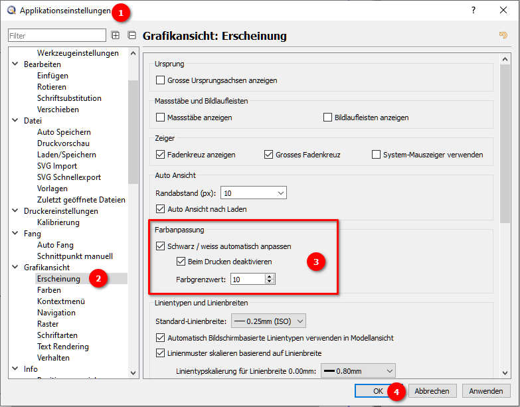Collapse the Grafikansicht tree section
520x407 pixels.
[16, 268]
